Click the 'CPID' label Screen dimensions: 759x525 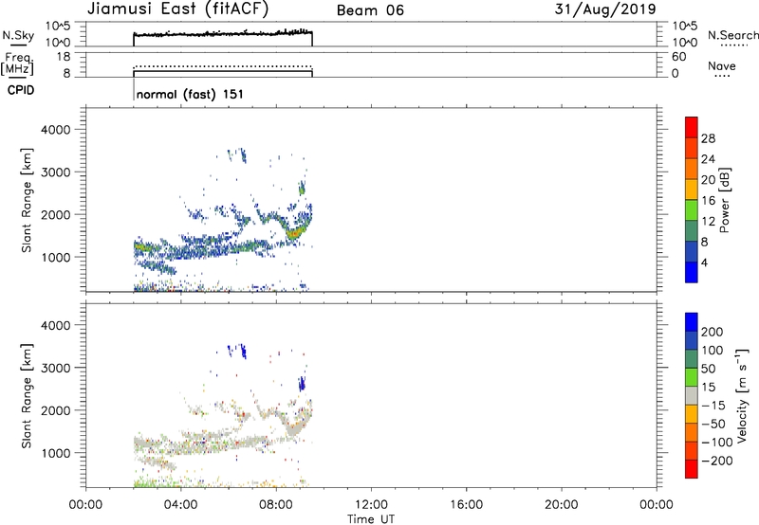[x=21, y=90]
